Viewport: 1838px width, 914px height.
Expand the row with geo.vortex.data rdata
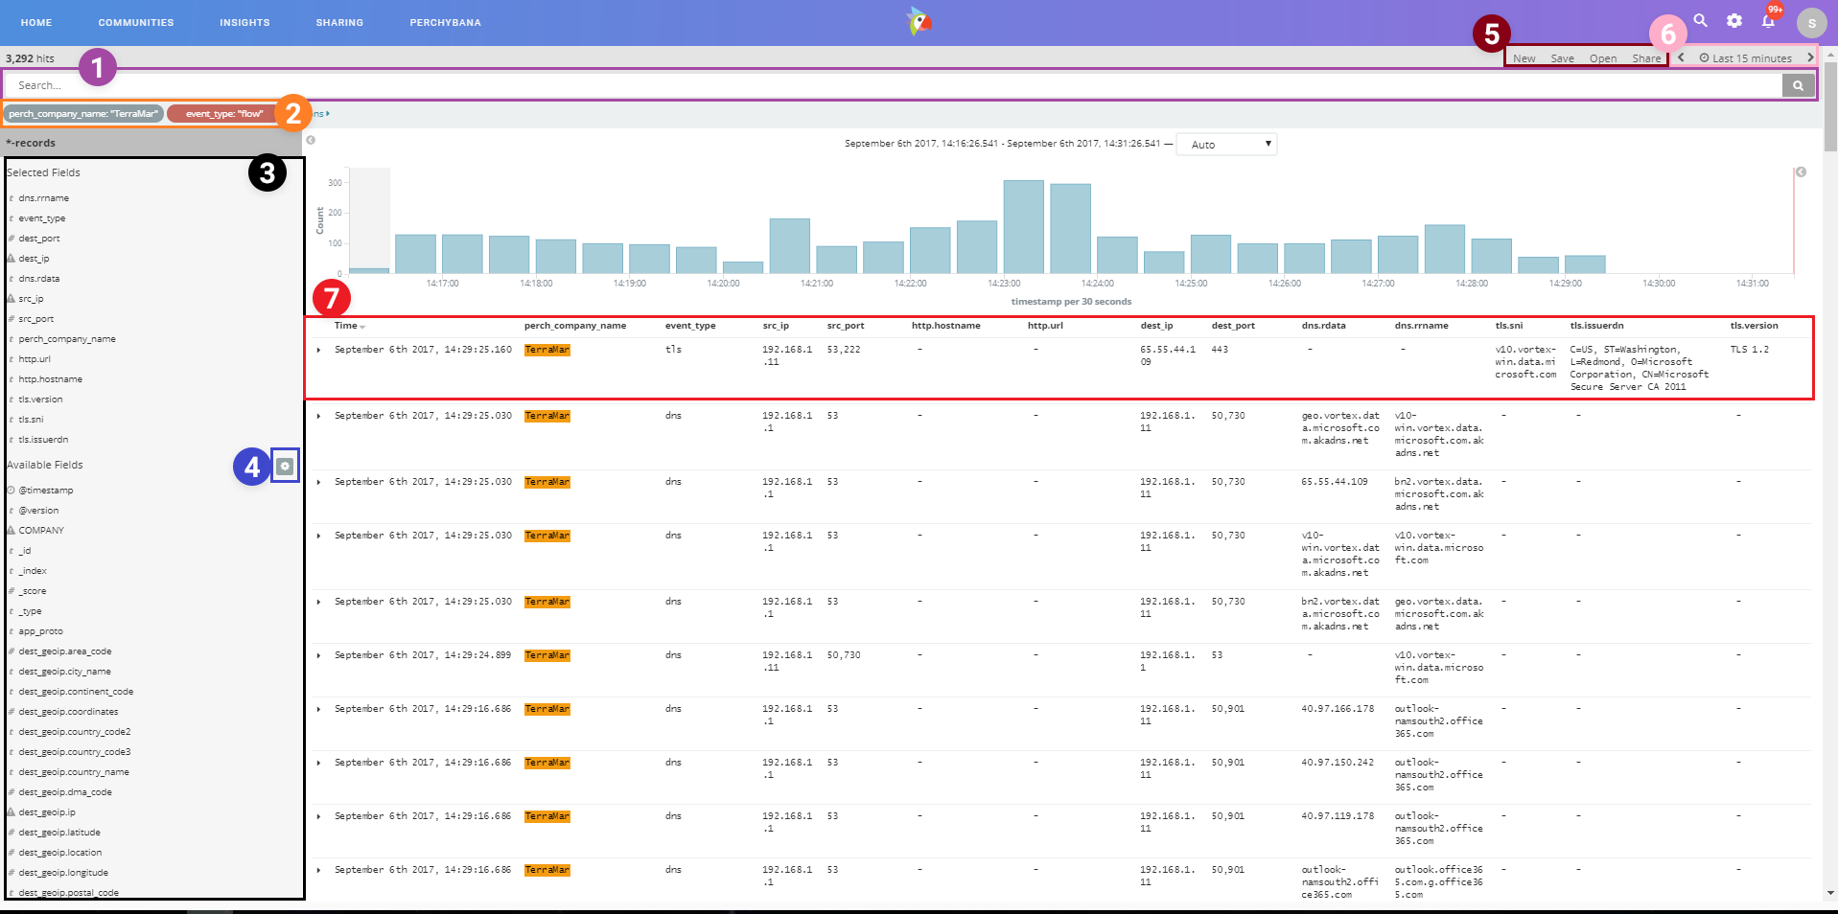point(318,417)
